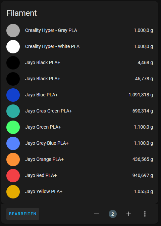The width and height of the screenshot is (161, 226).
Task: Click the Jayo Red PLA+ 940,697 g value
Action: coord(143,175)
